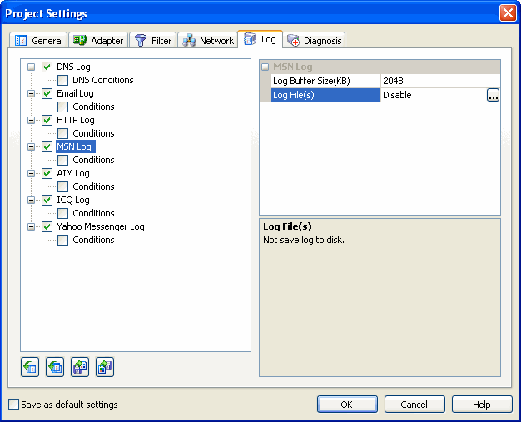Select the Email Log tree label

pos(75,93)
